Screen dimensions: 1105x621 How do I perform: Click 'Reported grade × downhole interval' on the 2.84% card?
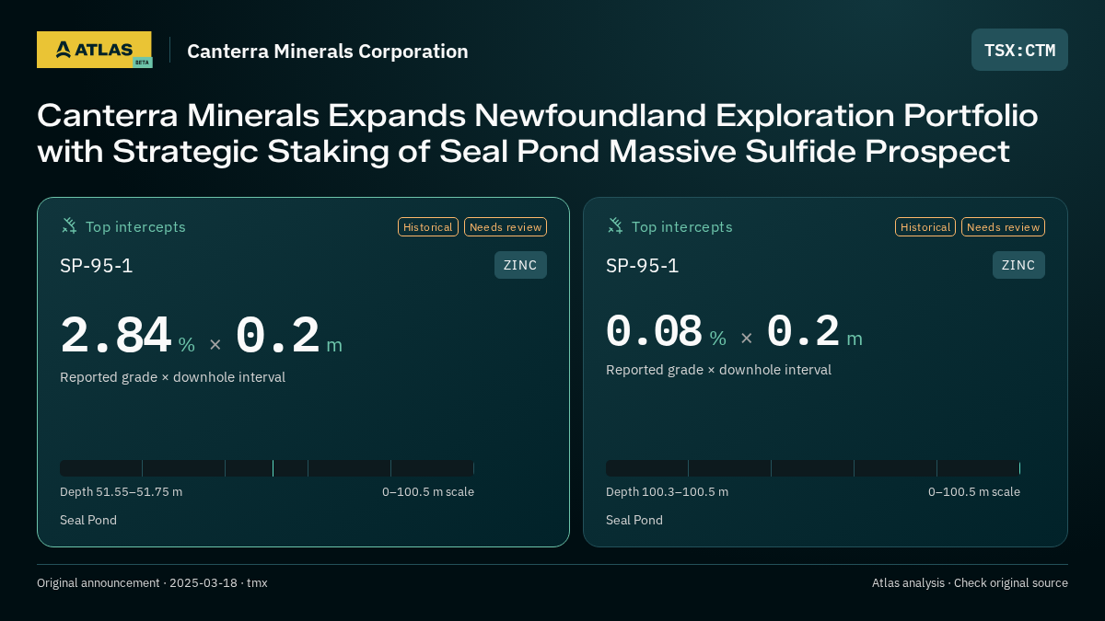[x=173, y=377]
